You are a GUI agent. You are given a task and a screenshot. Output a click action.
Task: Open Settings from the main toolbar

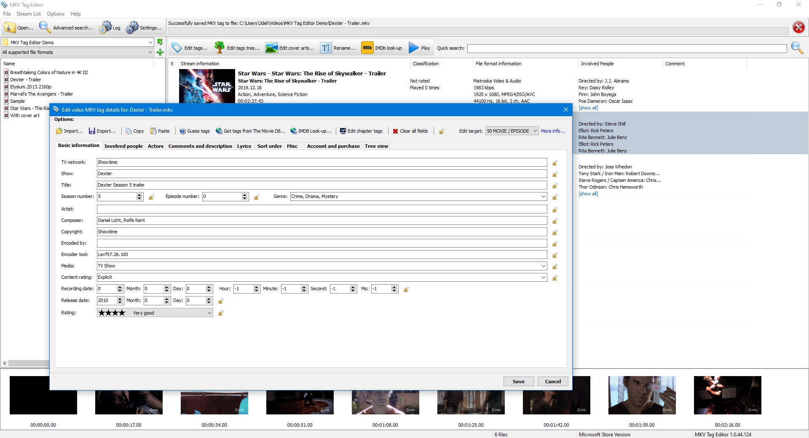[x=144, y=28]
